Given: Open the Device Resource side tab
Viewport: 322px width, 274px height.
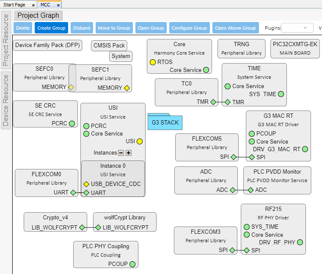Looking at the screenshot, I should point(6,100).
